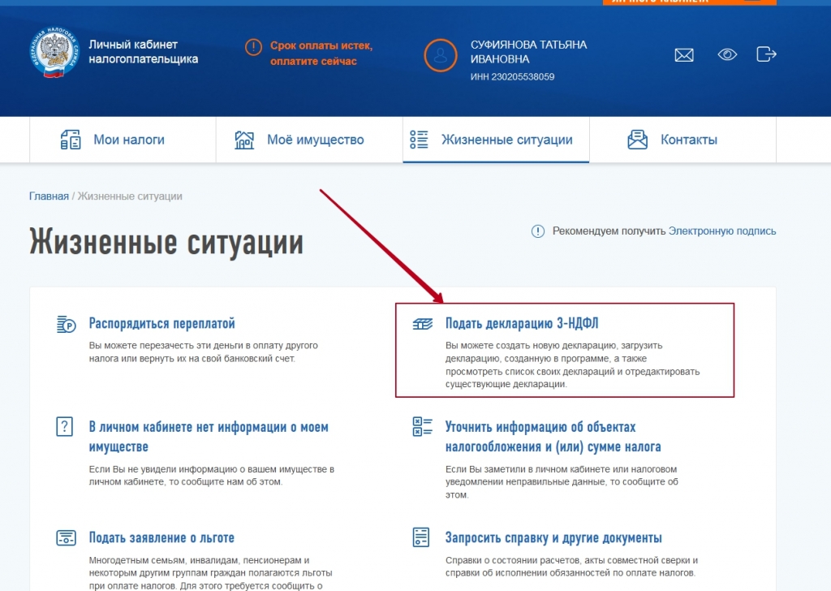Click the orange user profile avatar icon
The width and height of the screenshot is (831, 591).
441,55
